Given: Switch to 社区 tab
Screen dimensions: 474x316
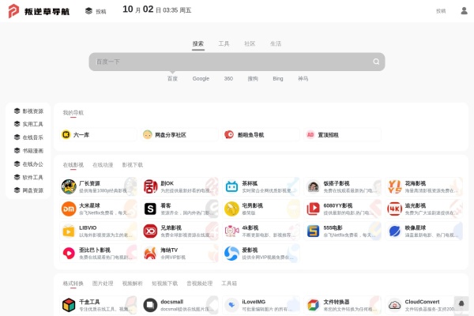Looking at the screenshot, I should [250, 44].
